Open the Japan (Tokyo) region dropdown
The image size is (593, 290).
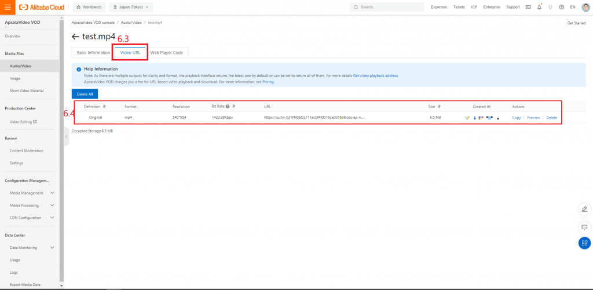click(x=131, y=7)
